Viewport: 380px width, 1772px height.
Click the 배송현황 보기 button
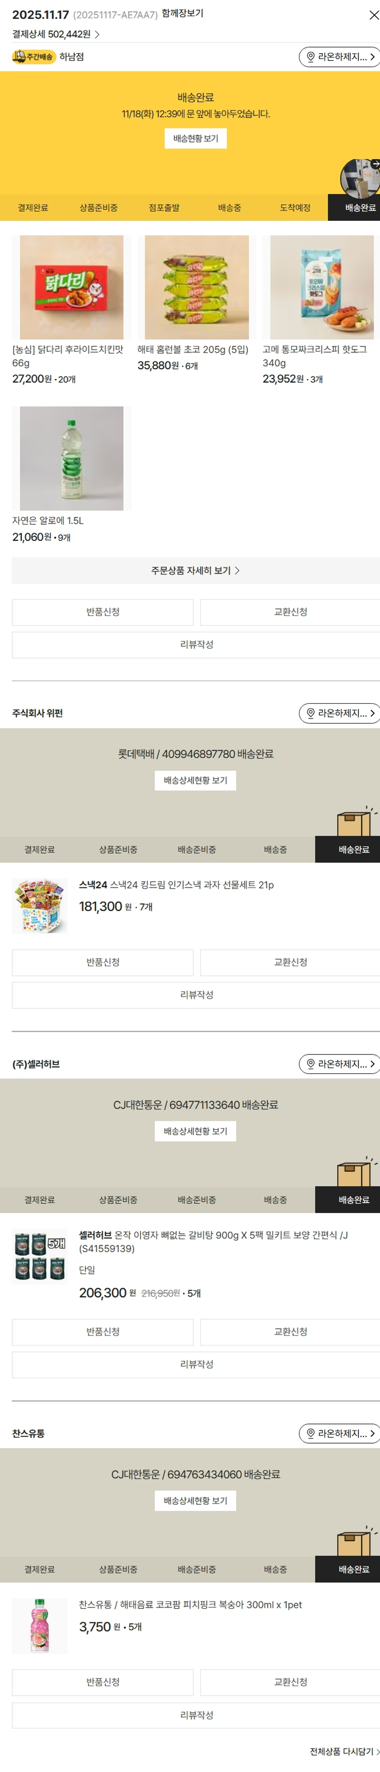point(195,138)
